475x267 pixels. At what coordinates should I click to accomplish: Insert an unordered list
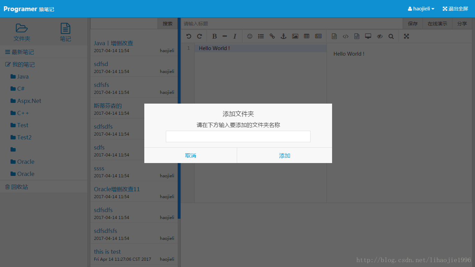tap(261, 36)
